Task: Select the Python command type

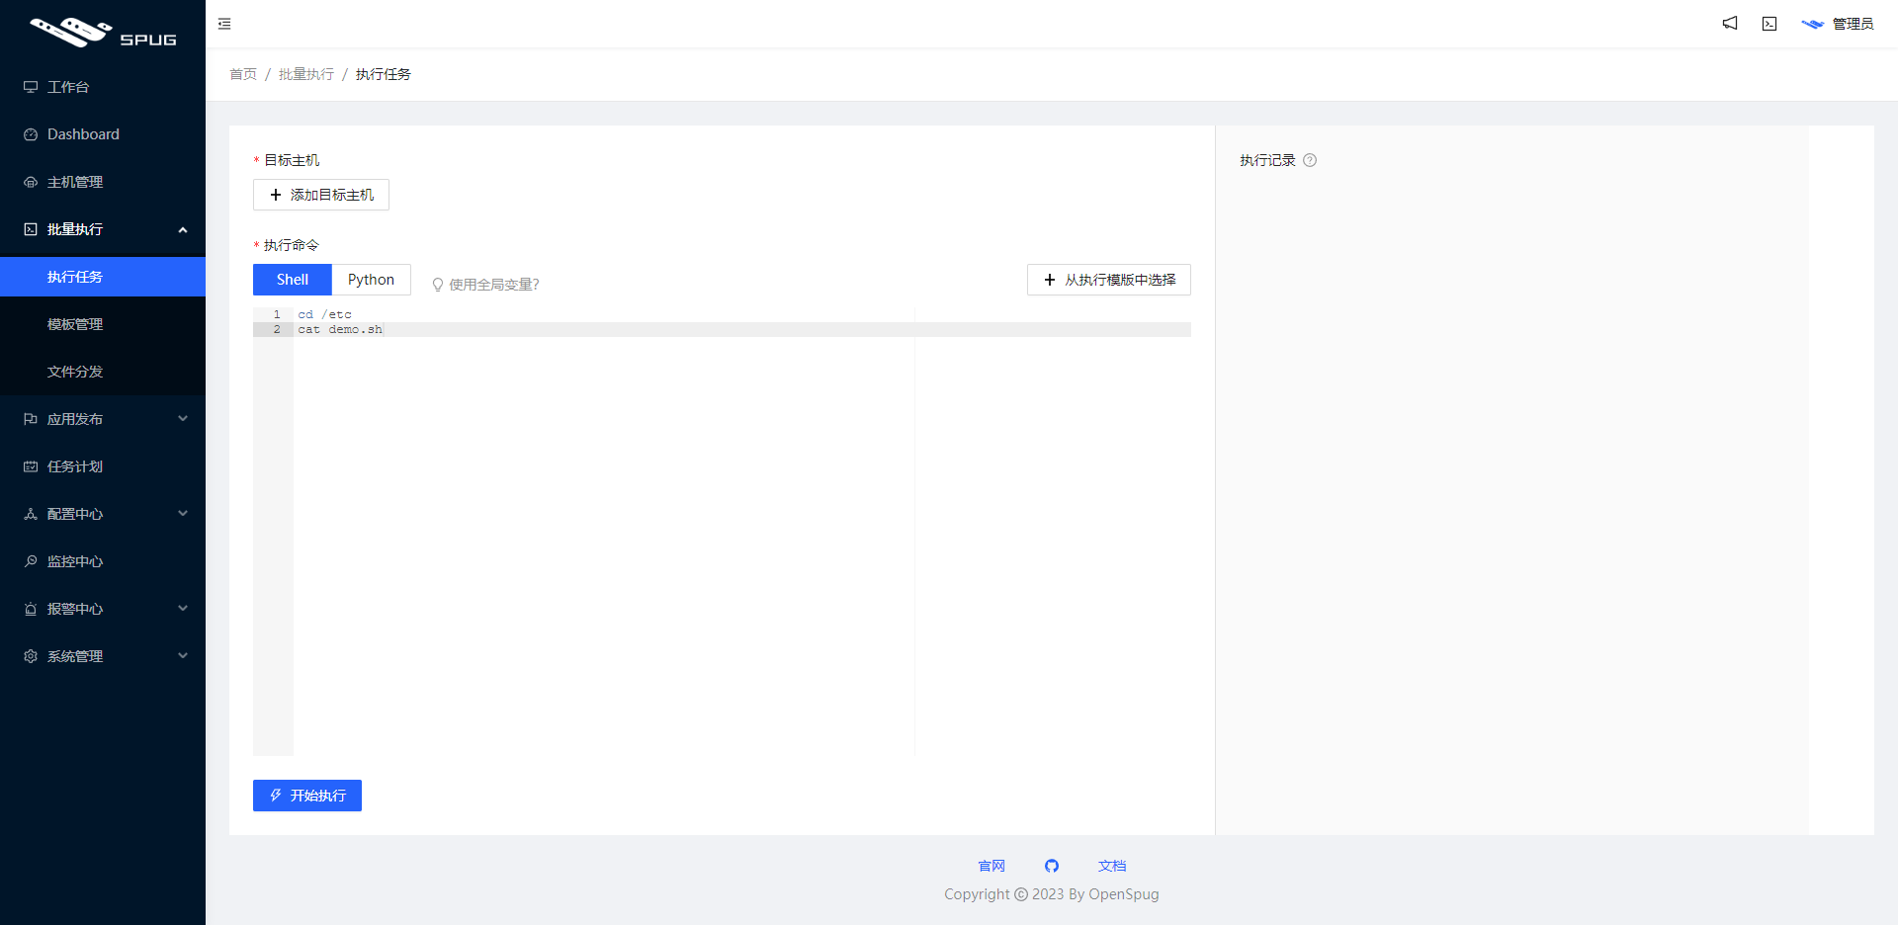Action: click(371, 280)
